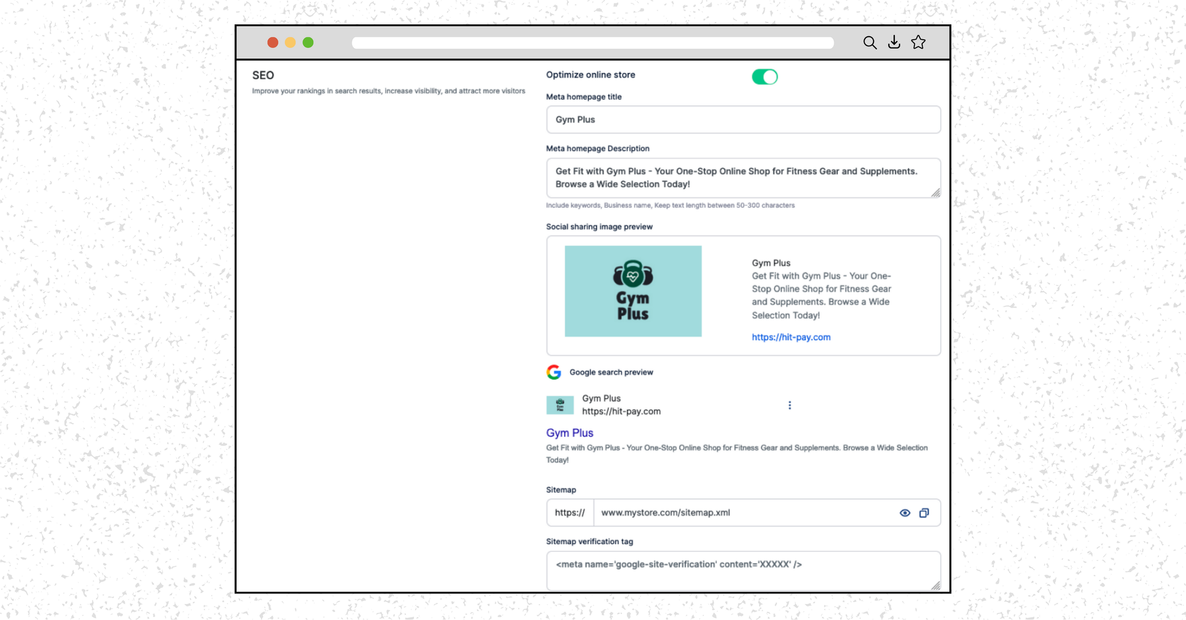The width and height of the screenshot is (1186, 620).
Task: Click the 'Meta homepage title' label
Action: [584, 97]
